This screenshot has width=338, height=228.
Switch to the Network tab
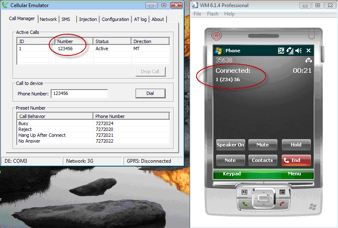(48, 19)
